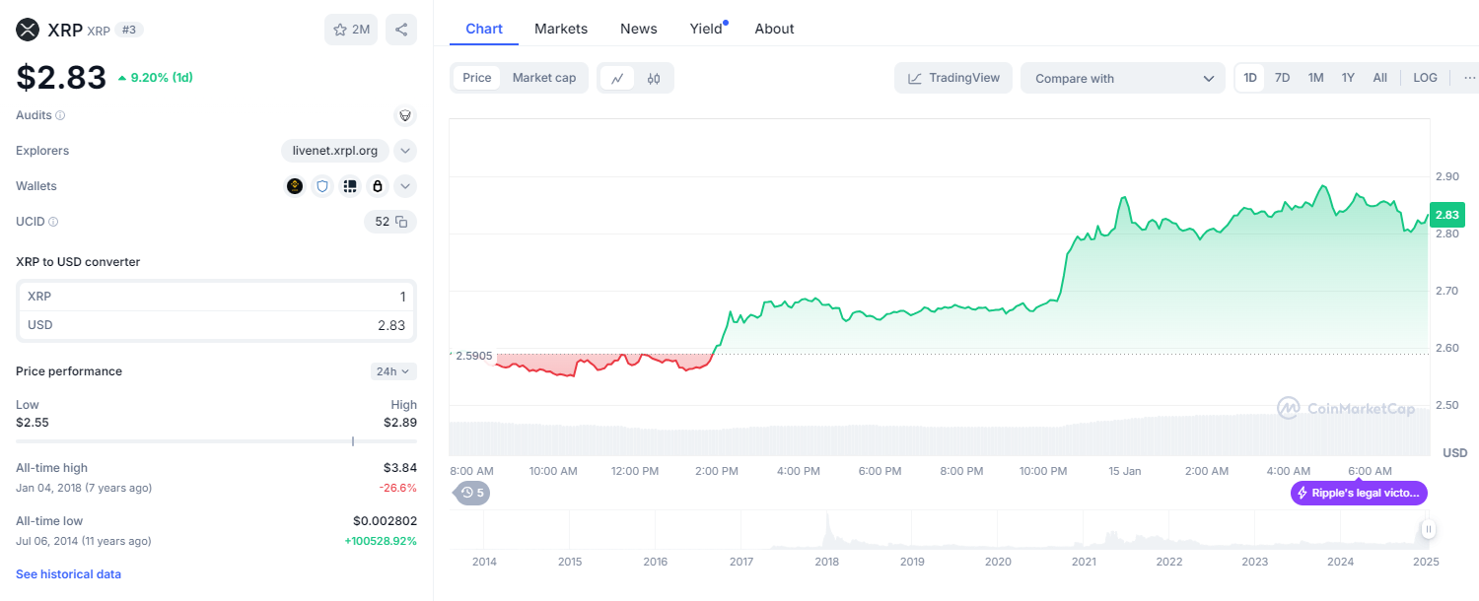The height and width of the screenshot is (601, 1479).
Task: Open the Yield tab
Action: point(707,29)
